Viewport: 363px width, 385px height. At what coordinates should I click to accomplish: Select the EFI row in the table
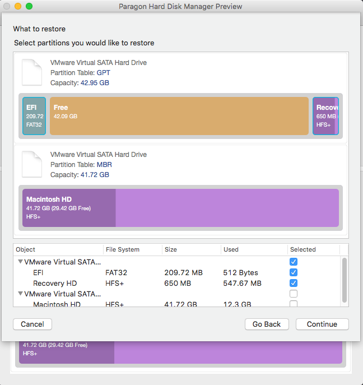[x=176, y=272]
